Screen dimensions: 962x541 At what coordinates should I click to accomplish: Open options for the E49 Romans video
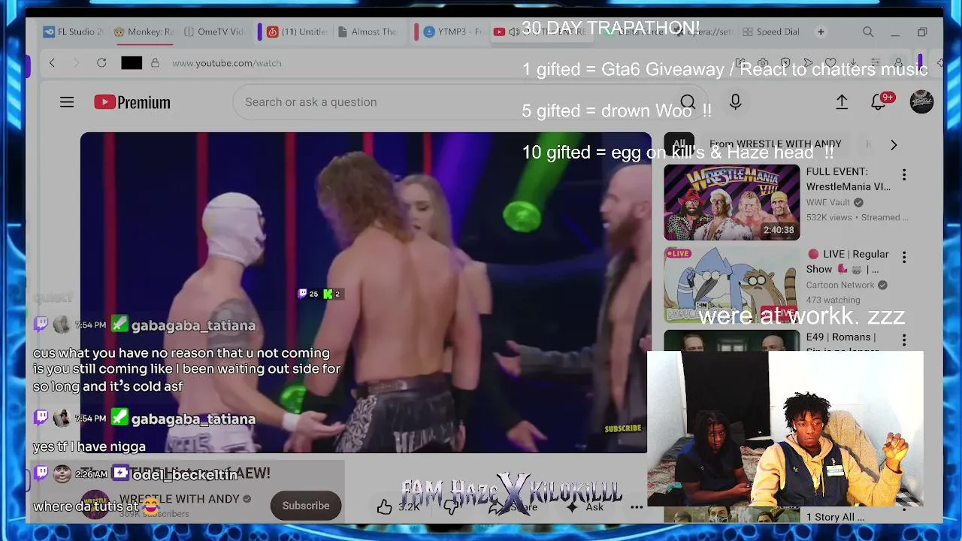point(904,340)
